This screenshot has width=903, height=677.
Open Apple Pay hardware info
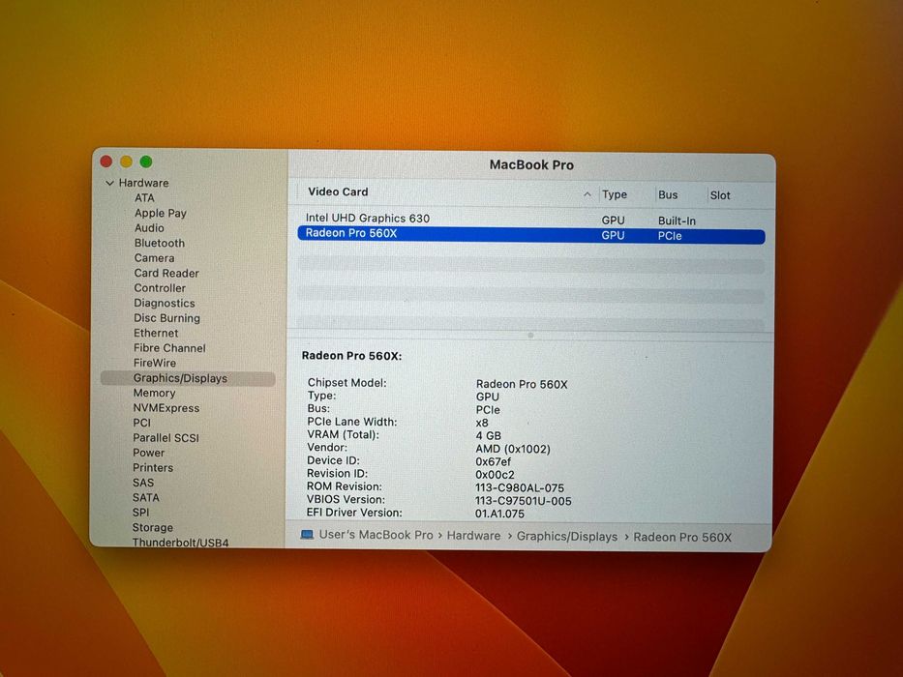[160, 213]
